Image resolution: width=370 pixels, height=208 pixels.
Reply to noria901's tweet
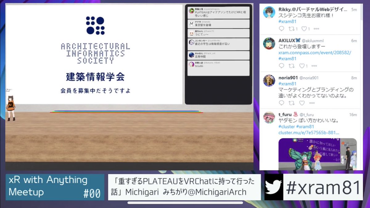281,103
